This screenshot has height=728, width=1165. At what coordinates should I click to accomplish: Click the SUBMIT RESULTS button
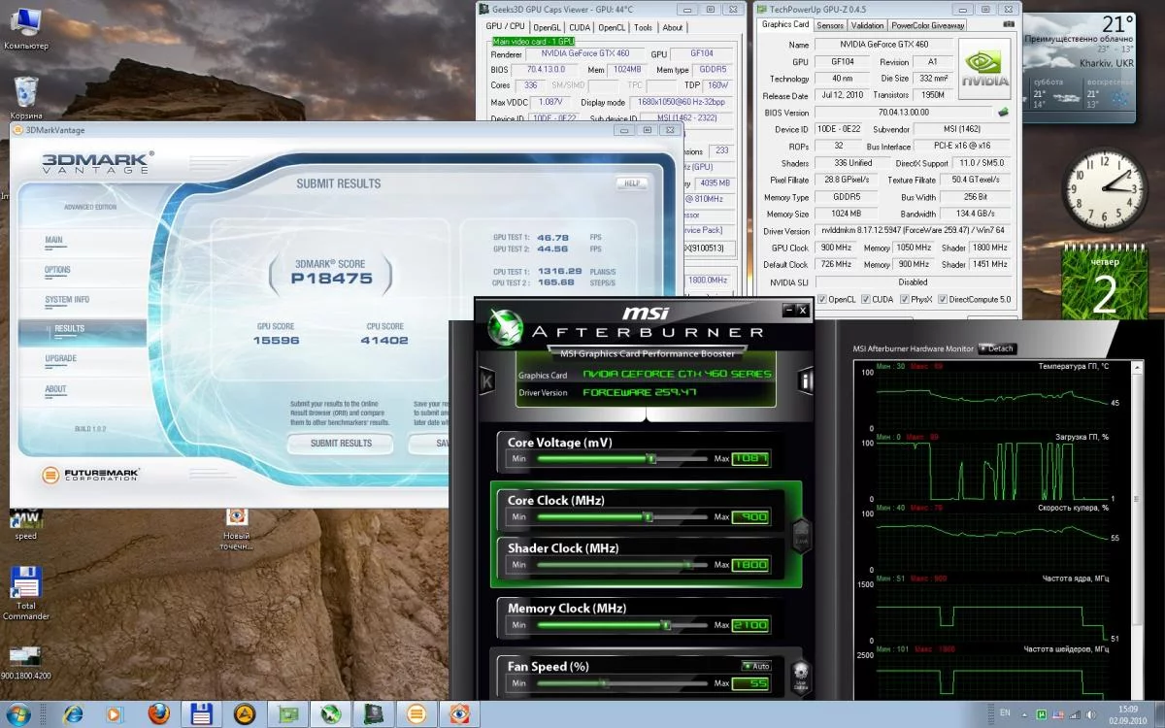341,444
